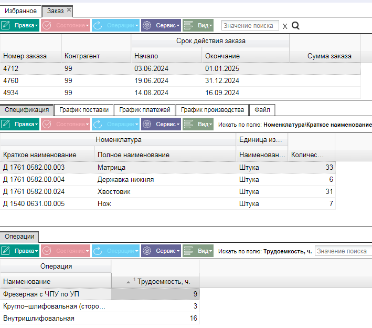
Task: Click the checkmark icon in specification toolbar
Action: 47,124
